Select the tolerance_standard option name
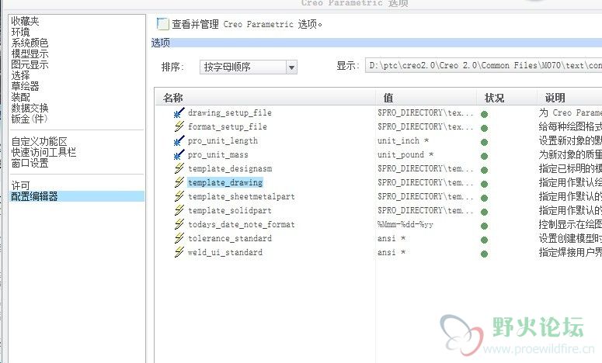This screenshot has height=363, width=602. [x=230, y=238]
